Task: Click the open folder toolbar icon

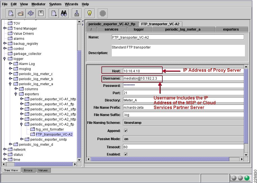Action: 21,13
